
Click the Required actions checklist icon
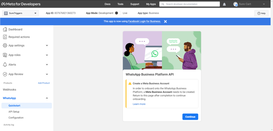click(5, 37)
